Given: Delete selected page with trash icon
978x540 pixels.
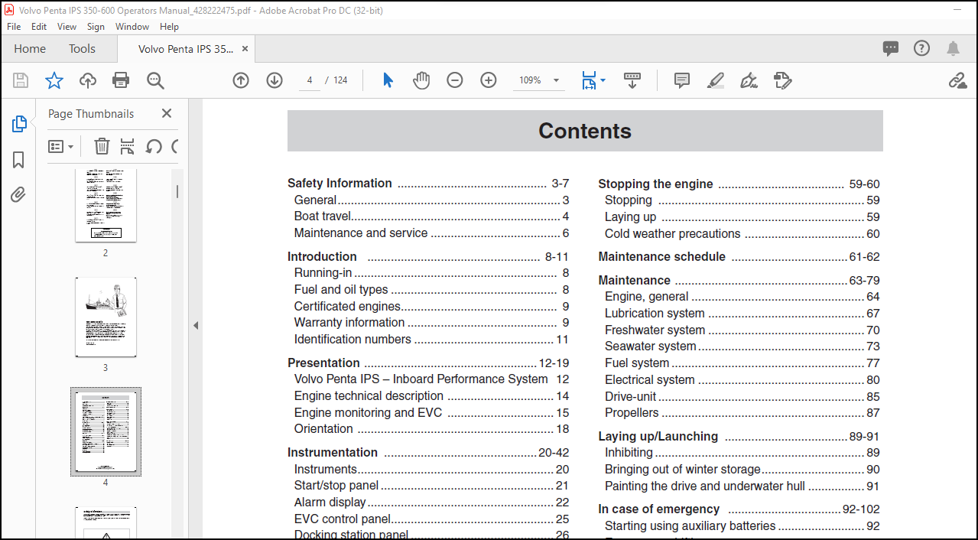Looking at the screenshot, I should [x=102, y=146].
